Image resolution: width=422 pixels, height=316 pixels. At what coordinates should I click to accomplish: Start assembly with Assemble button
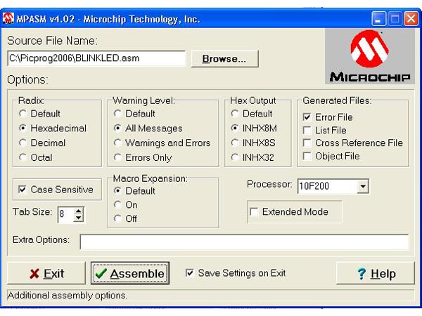click(x=130, y=274)
